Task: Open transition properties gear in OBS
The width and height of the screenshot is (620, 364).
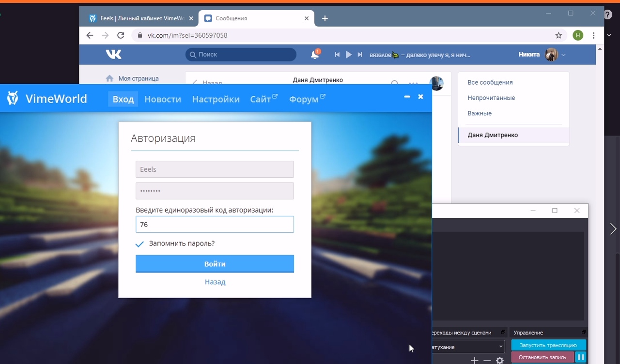Action: pos(500,360)
